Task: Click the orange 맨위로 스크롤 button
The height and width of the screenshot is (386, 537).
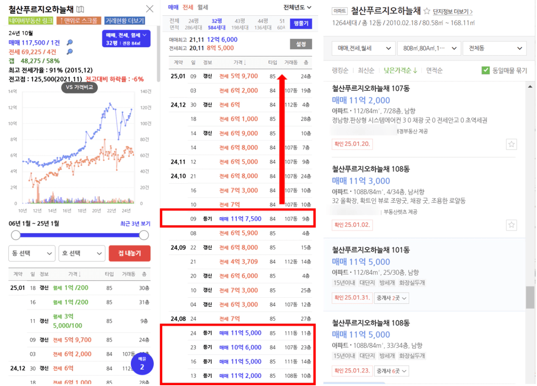Action: [79, 21]
